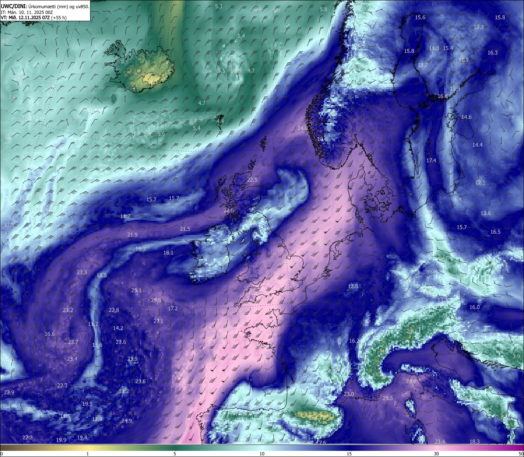Click the 25.5 value label
The height and width of the screenshot is (457, 524).
point(387,398)
